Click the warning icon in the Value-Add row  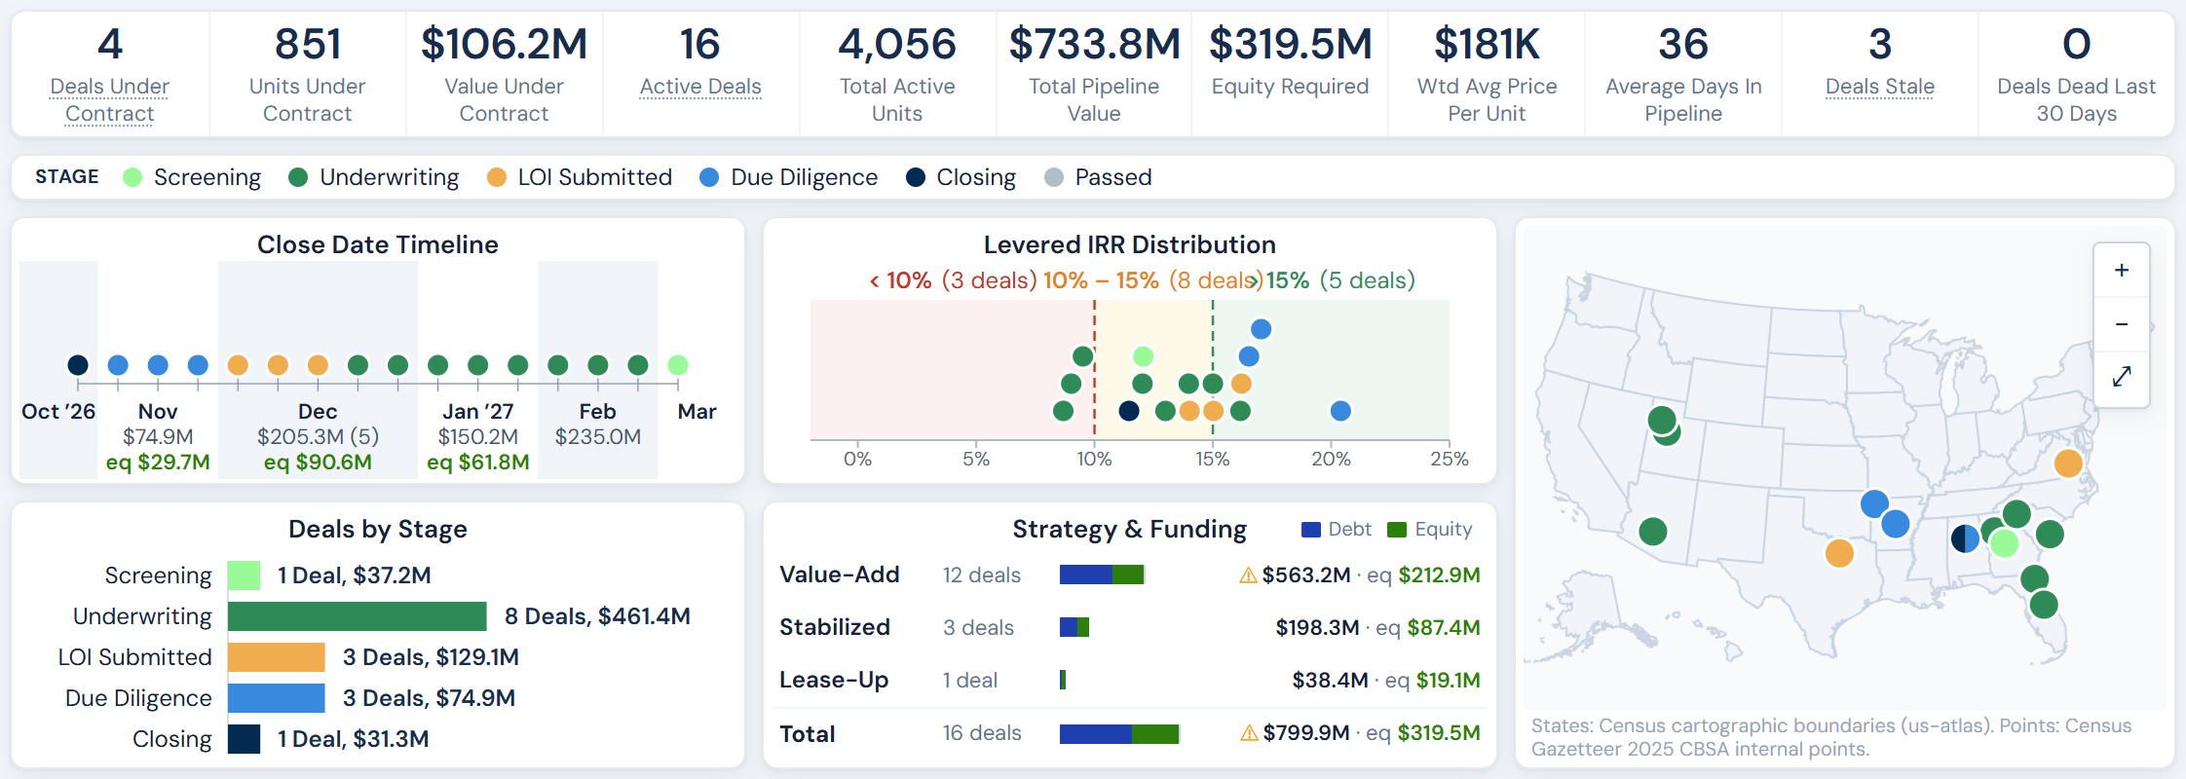coord(1248,575)
